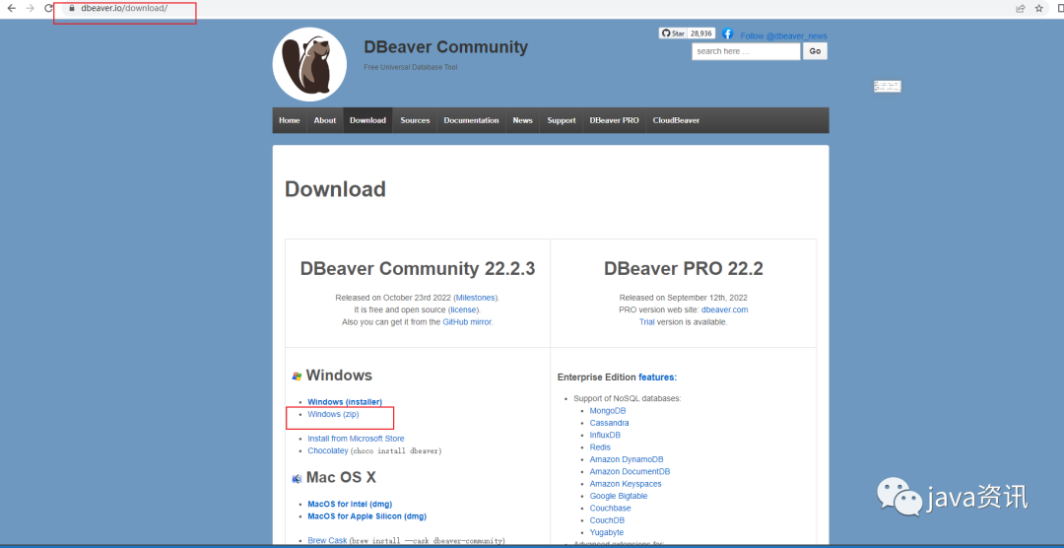
Task: Click the browser back arrow
Action: coord(12,8)
